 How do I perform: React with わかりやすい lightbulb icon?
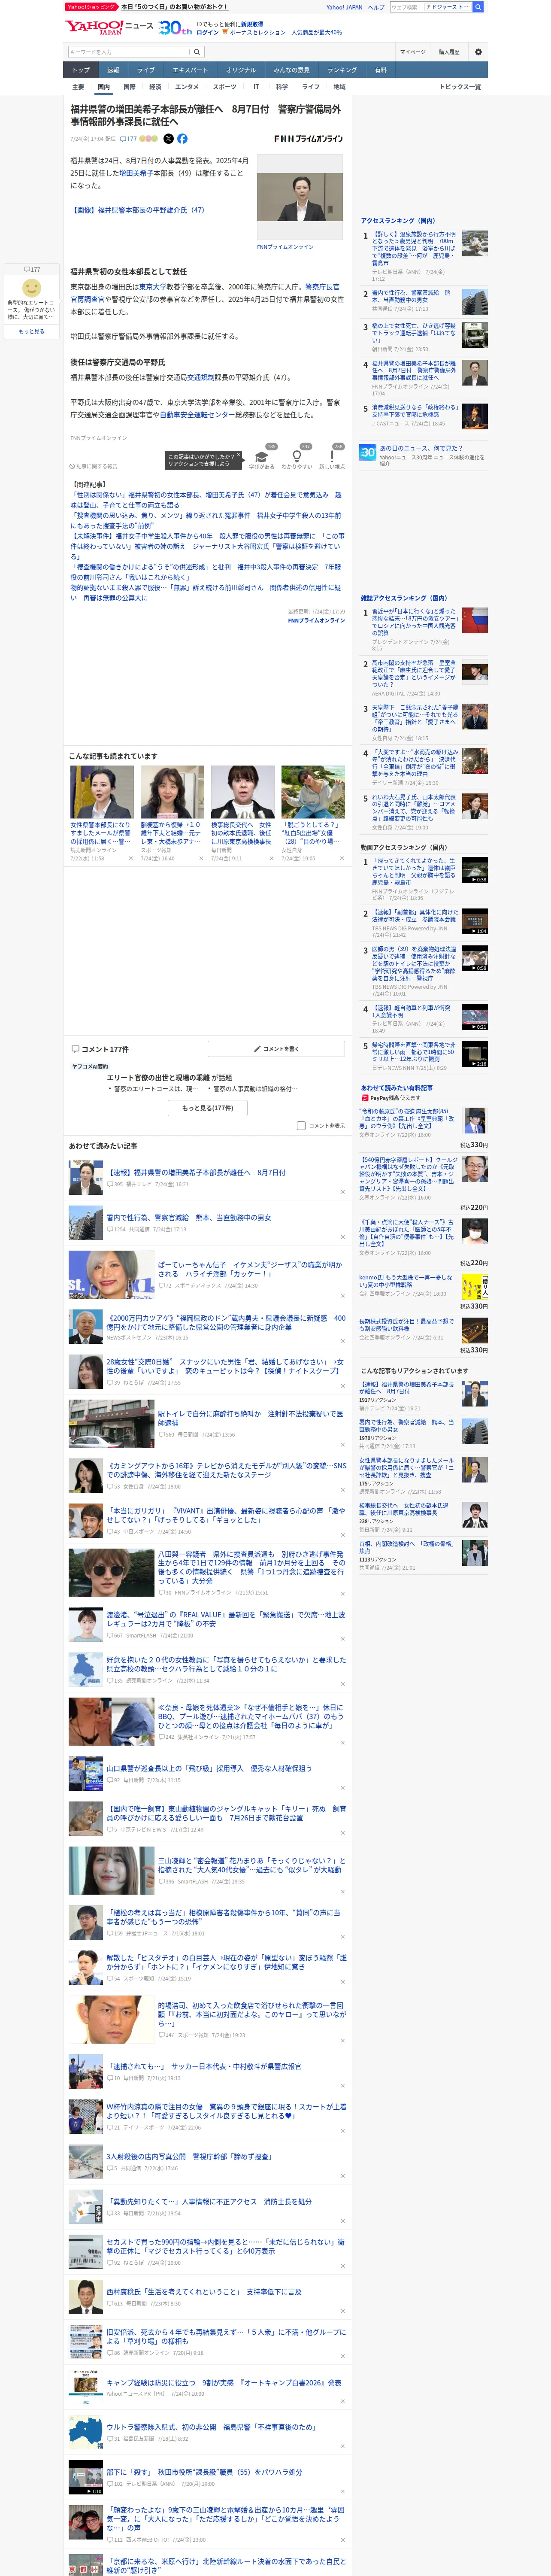point(296,456)
